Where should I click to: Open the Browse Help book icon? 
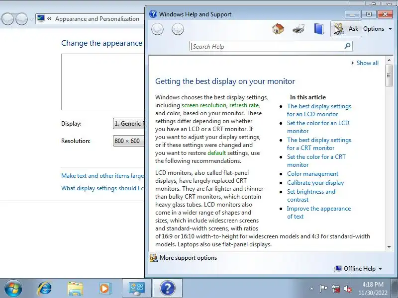(319, 29)
